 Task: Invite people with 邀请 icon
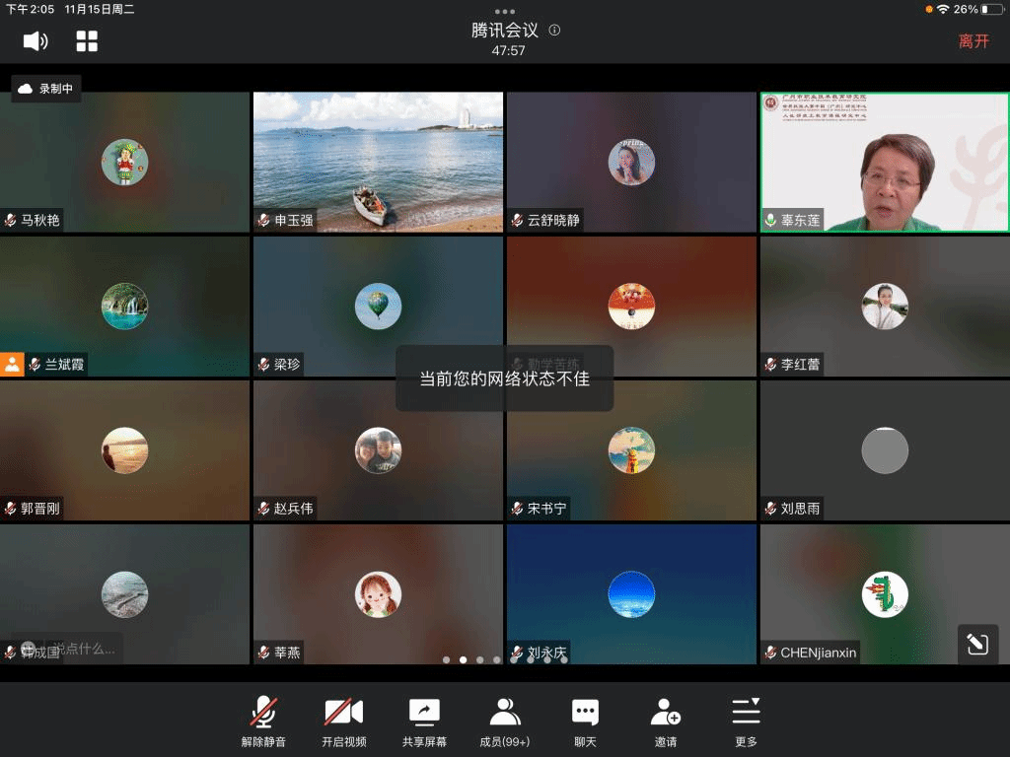tap(666, 721)
